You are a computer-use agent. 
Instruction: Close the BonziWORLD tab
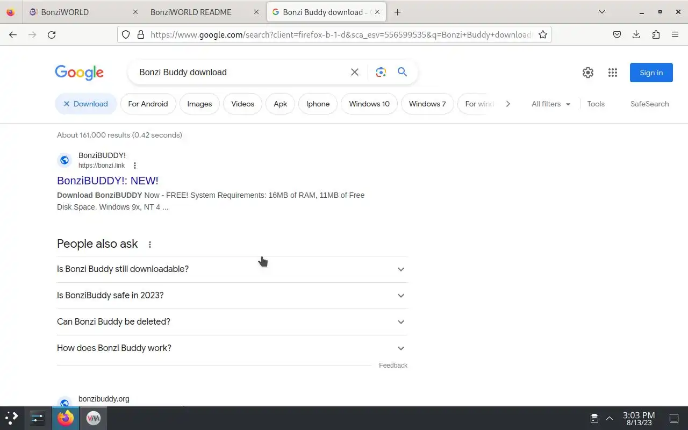tap(135, 12)
